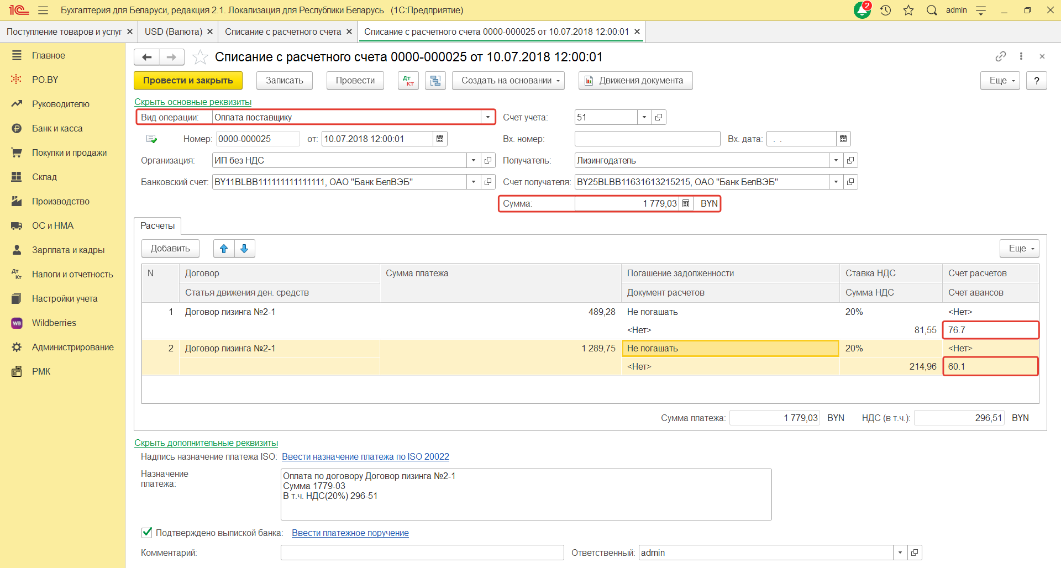1061x568 pixels.
Task: Open calendar picker for document date
Action: pyautogui.click(x=440, y=139)
